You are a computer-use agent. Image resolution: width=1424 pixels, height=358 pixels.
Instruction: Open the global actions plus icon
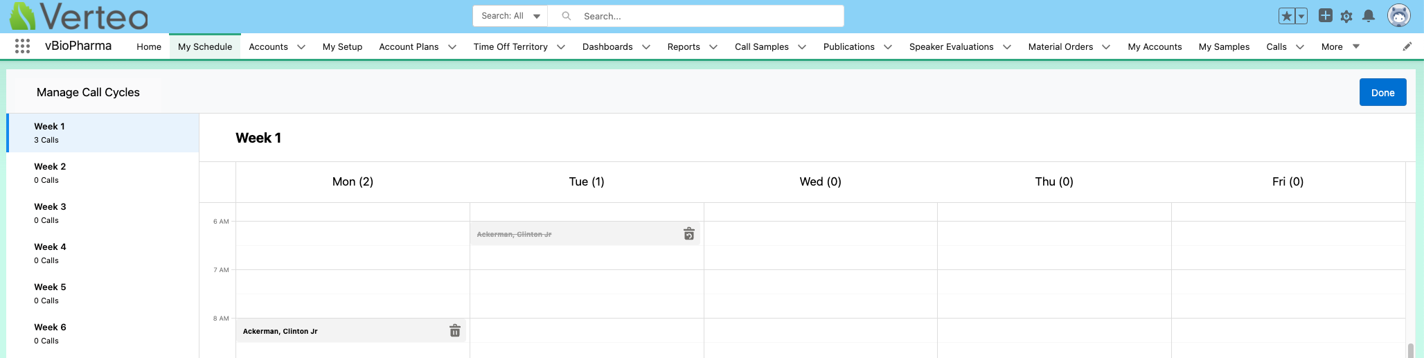[x=1325, y=16]
